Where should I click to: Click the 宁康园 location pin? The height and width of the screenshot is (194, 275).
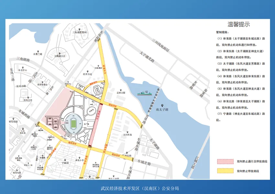pyautogui.click(x=65, y=159)
